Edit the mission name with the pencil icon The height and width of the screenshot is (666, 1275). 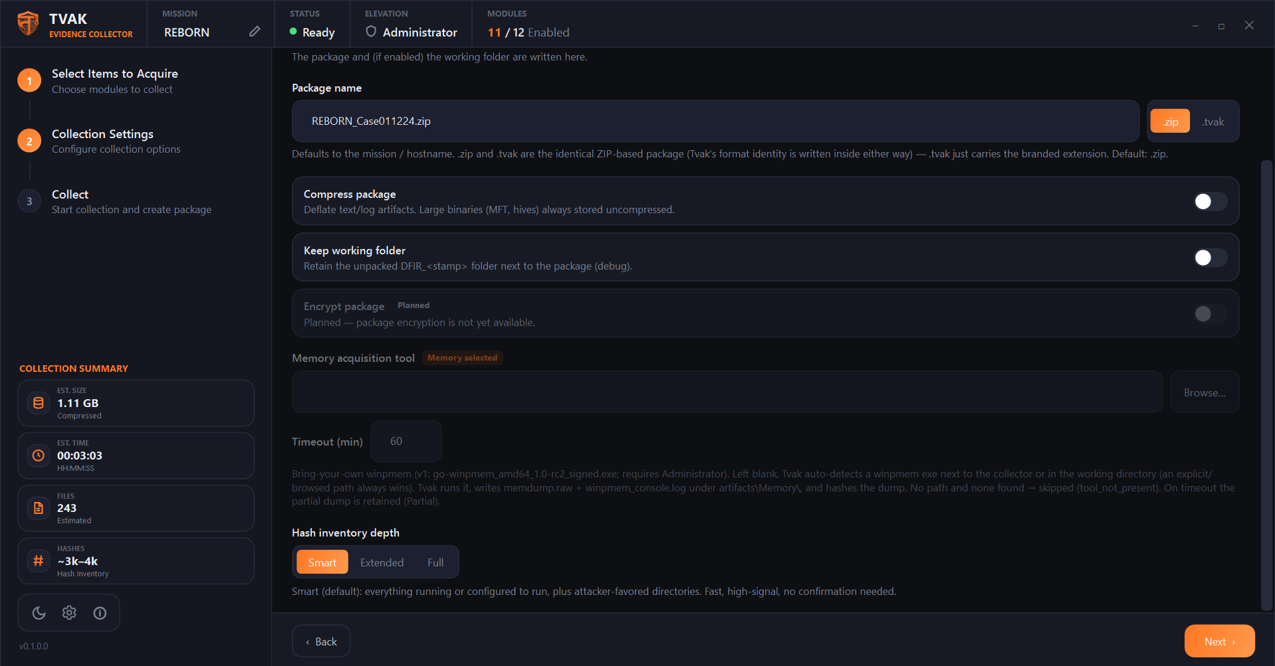255,32
